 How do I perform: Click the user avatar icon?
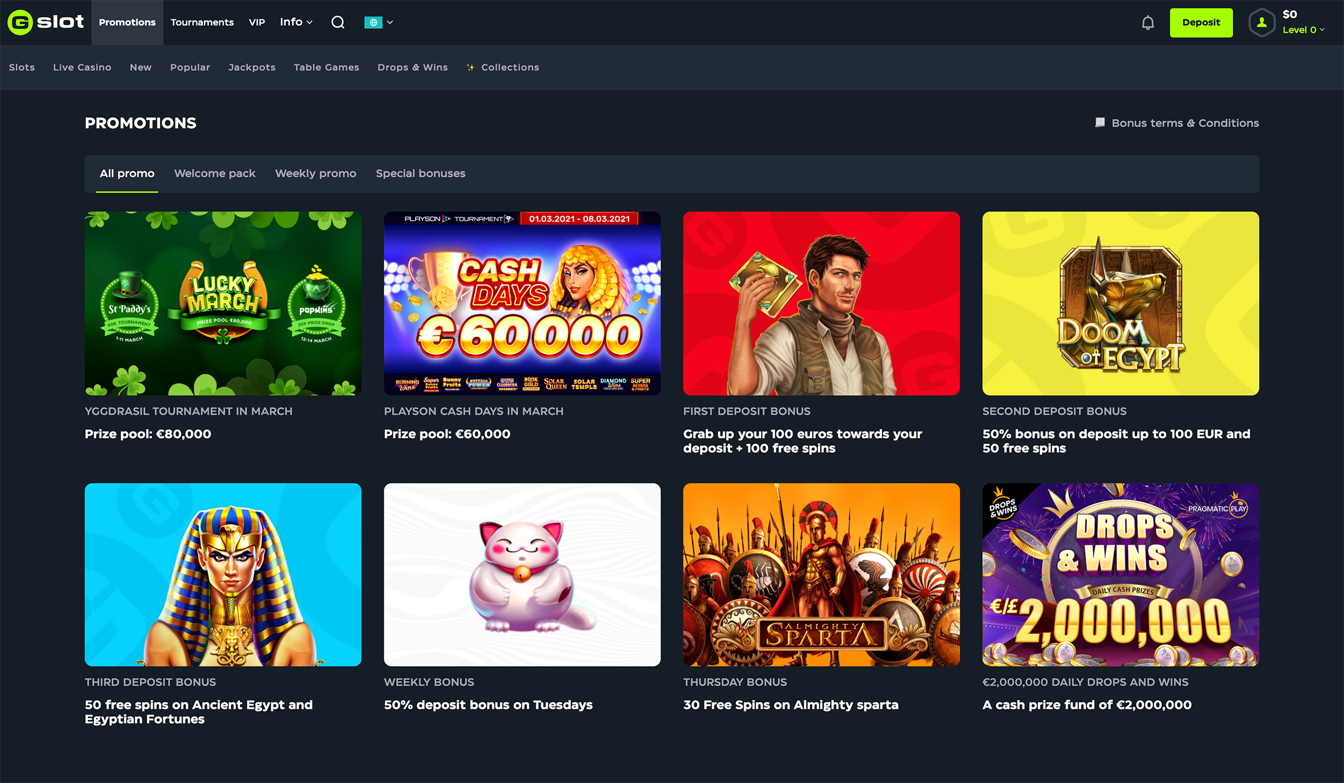[x=1262, y=22]
